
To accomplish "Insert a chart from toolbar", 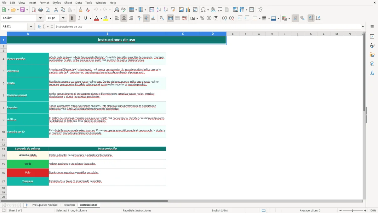I will (x=188, y=10).
